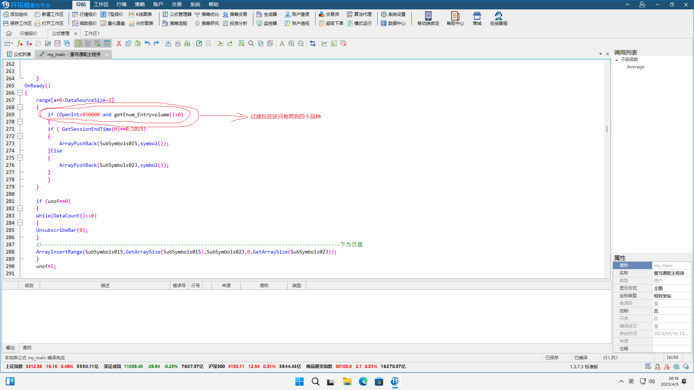Collapse the 子级函数 tree node
Screen dimensions: 694x390
point(617,60)
